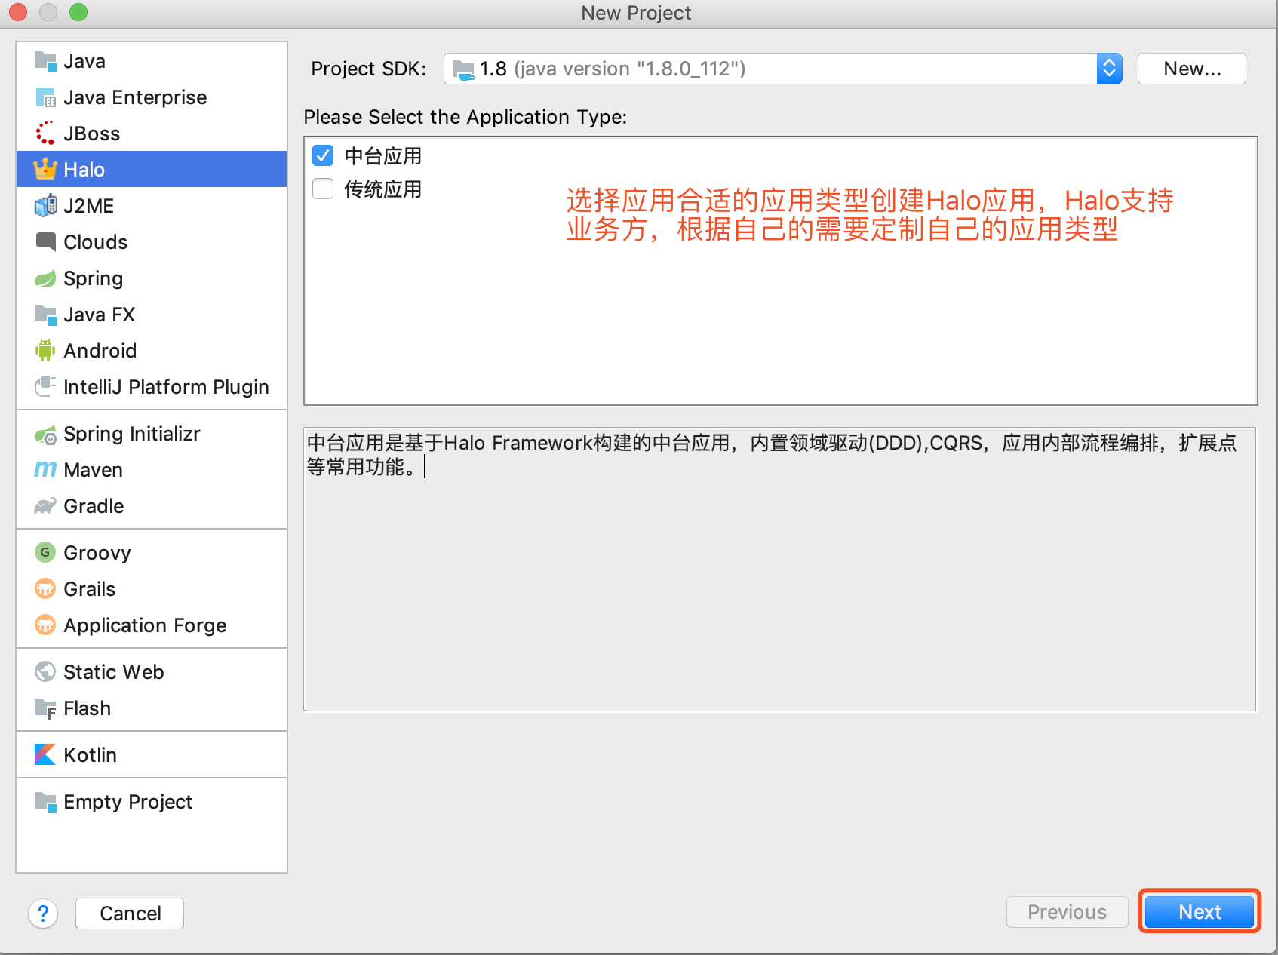
Task: Click inside the application description text area
Action: [x=779, y=588]
